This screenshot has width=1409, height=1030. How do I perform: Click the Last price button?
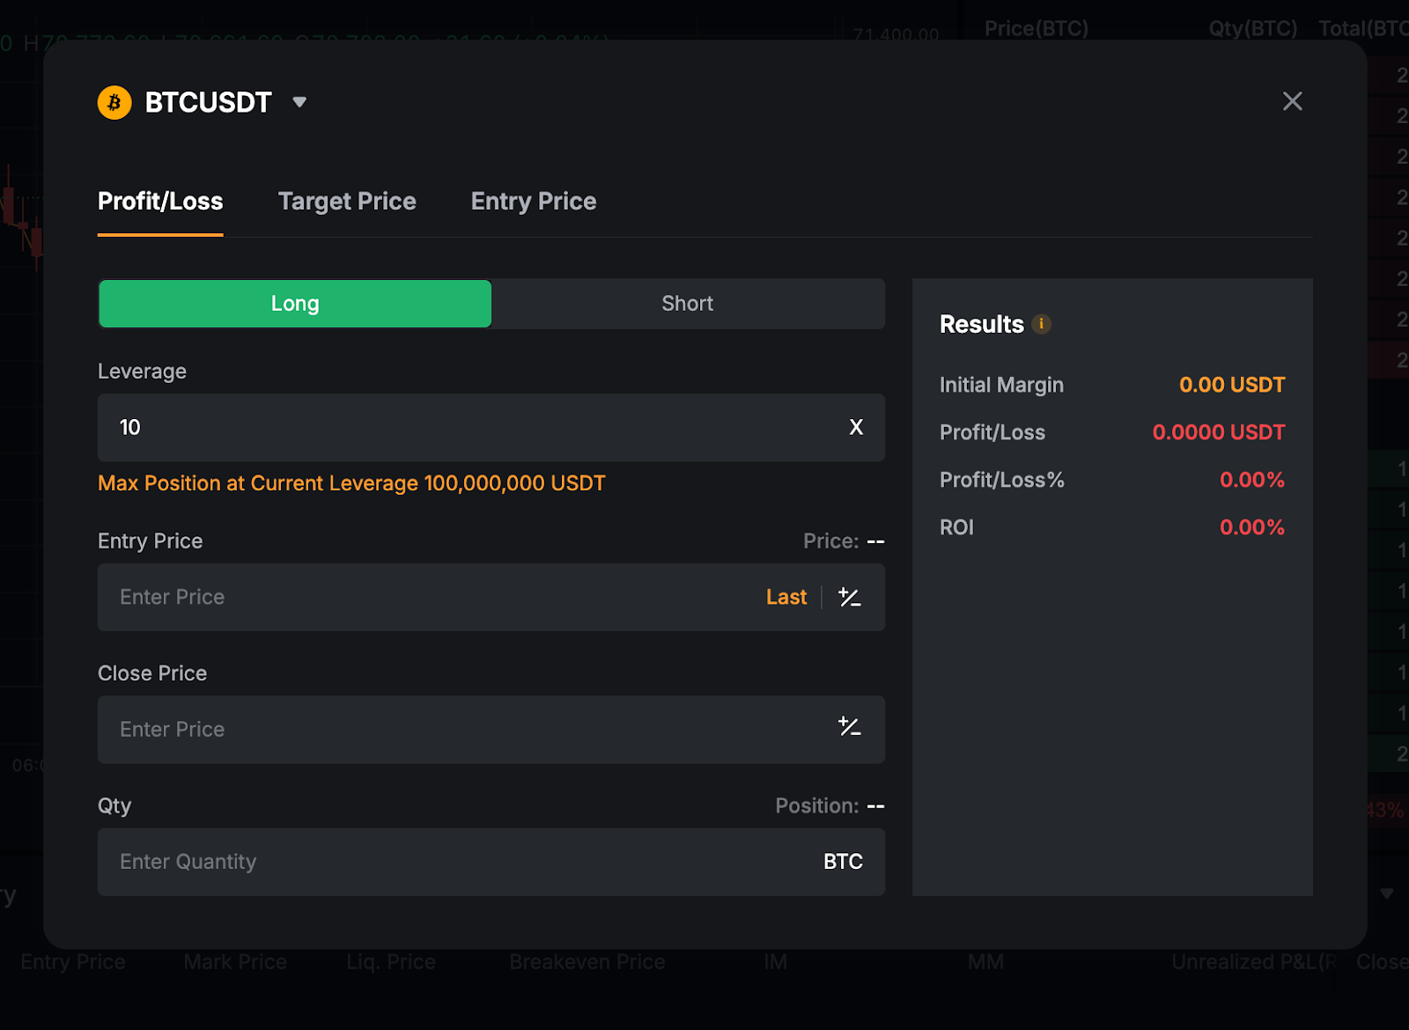786,598
